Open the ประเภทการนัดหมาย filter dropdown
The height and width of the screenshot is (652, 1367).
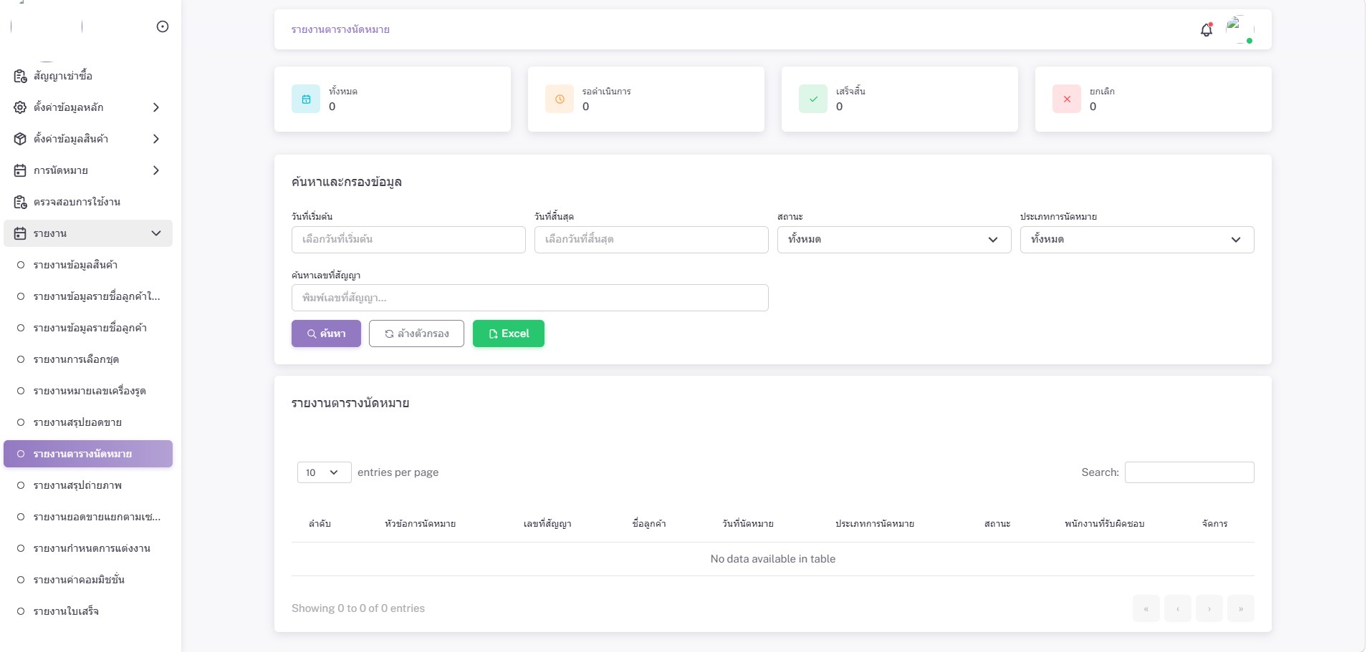(1136, 240)
